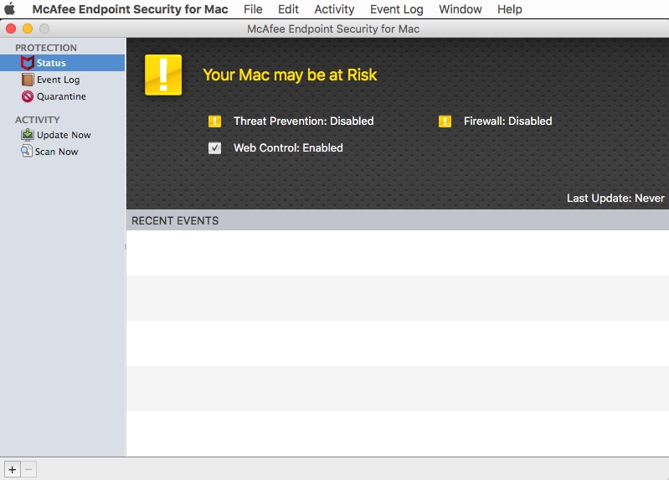
Task: Click Firewall yellow warning icon
Action: 445,121
